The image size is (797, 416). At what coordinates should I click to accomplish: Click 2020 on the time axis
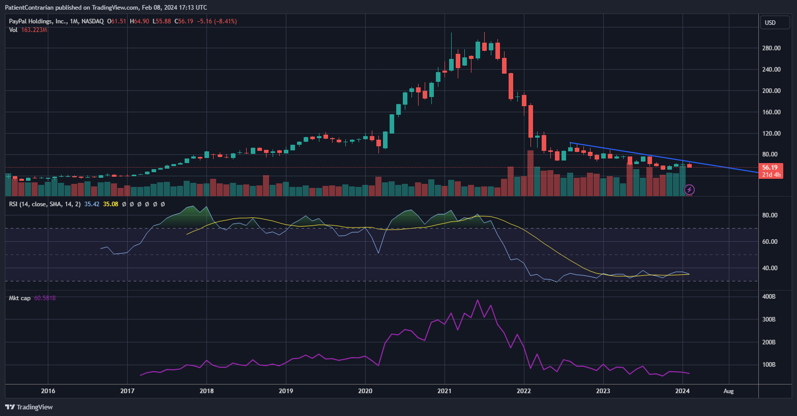365,391
